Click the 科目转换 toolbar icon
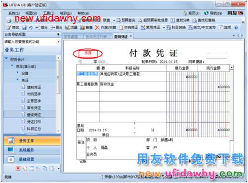Viewport: 248px width, 183px height. (168, 28)
